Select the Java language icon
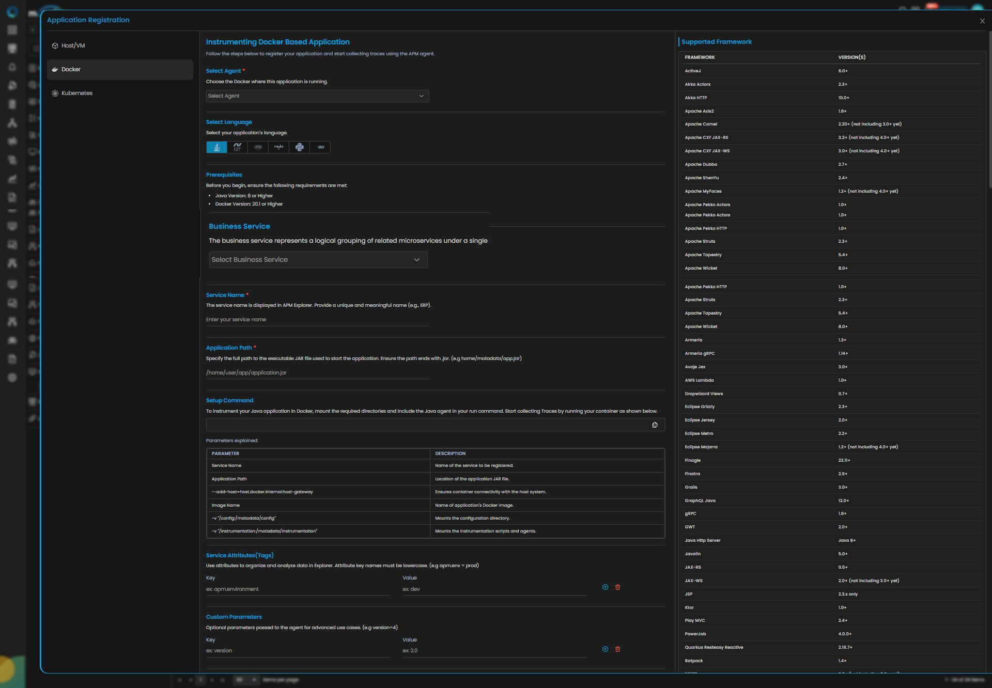This screenshot has width=992, height=688. click(x=216, y=147)
